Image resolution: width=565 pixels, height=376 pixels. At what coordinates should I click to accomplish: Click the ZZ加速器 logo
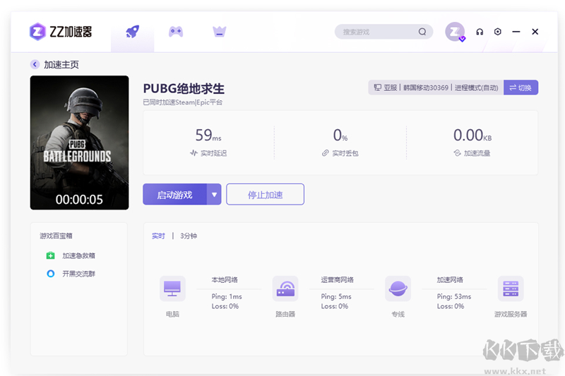61,32
